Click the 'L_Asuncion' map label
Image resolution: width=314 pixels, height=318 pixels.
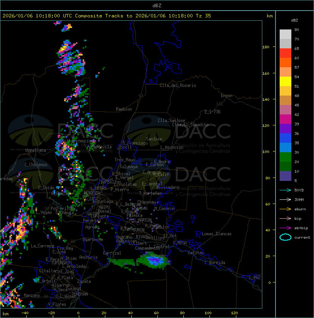point(172,147)
